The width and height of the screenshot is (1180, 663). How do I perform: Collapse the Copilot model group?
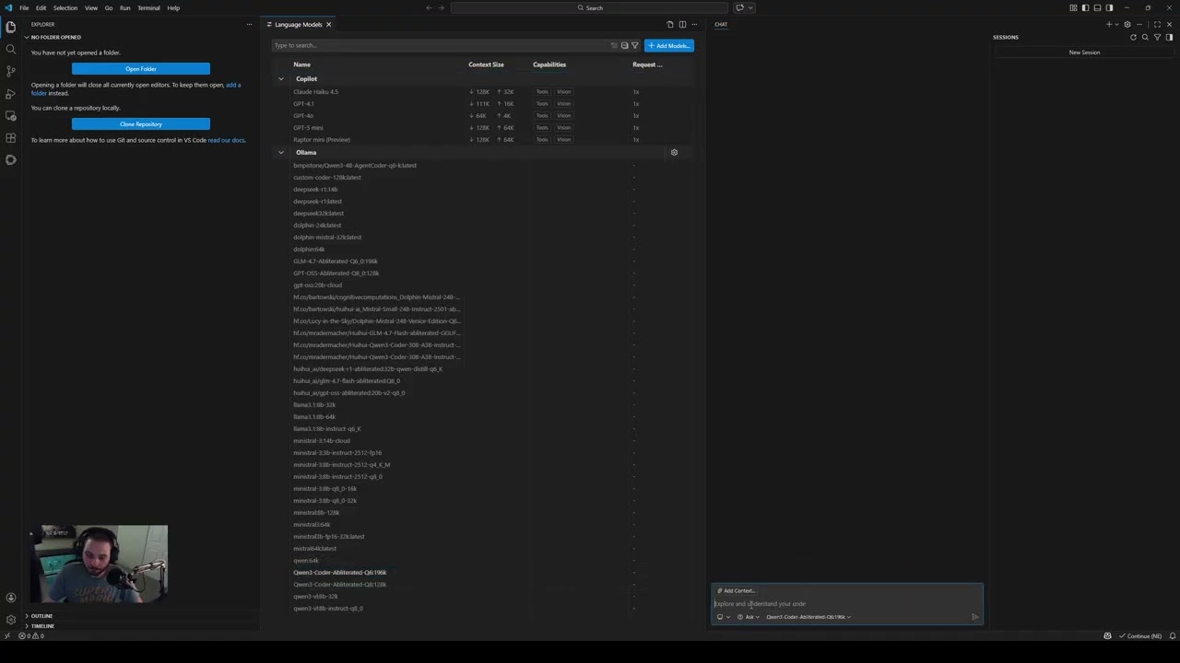point(281,79)
